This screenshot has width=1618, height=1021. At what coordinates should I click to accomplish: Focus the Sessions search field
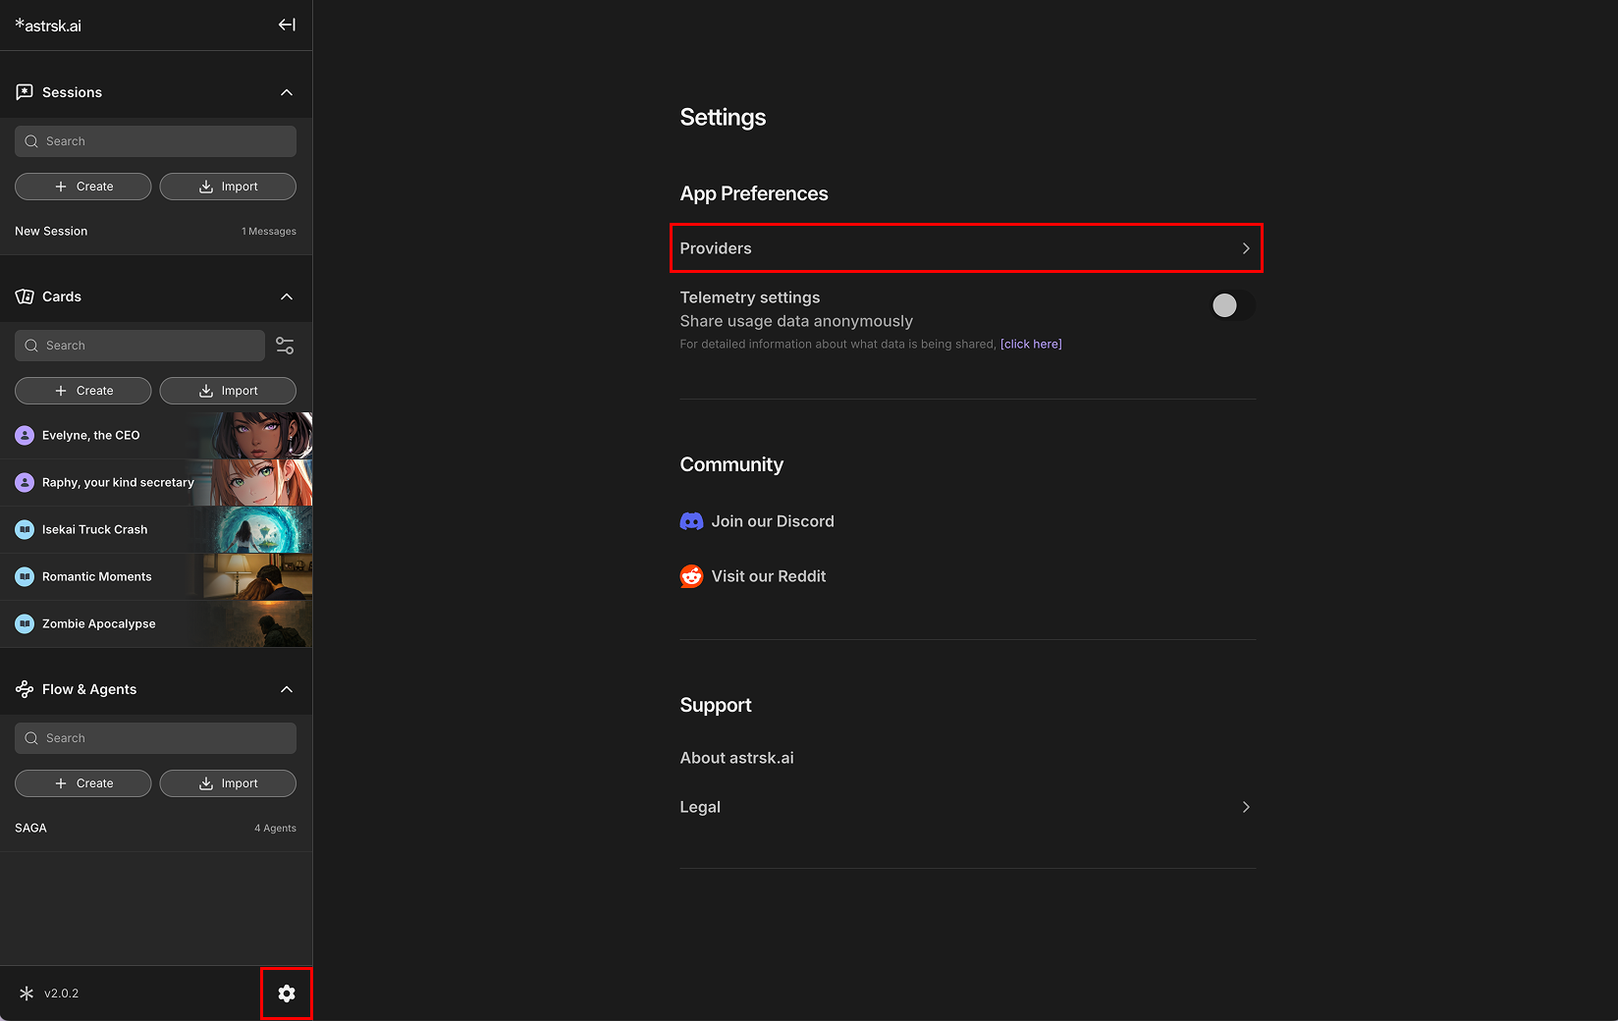[x=155, y=141]
